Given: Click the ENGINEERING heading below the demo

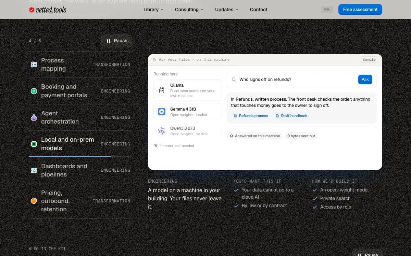Looking at the screenshot, I should (x=163, y=181).
